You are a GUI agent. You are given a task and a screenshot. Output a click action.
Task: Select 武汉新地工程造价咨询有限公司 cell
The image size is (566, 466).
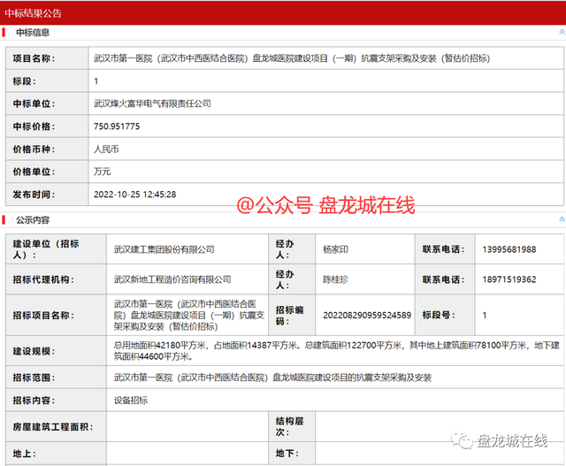tap(187, 279)
